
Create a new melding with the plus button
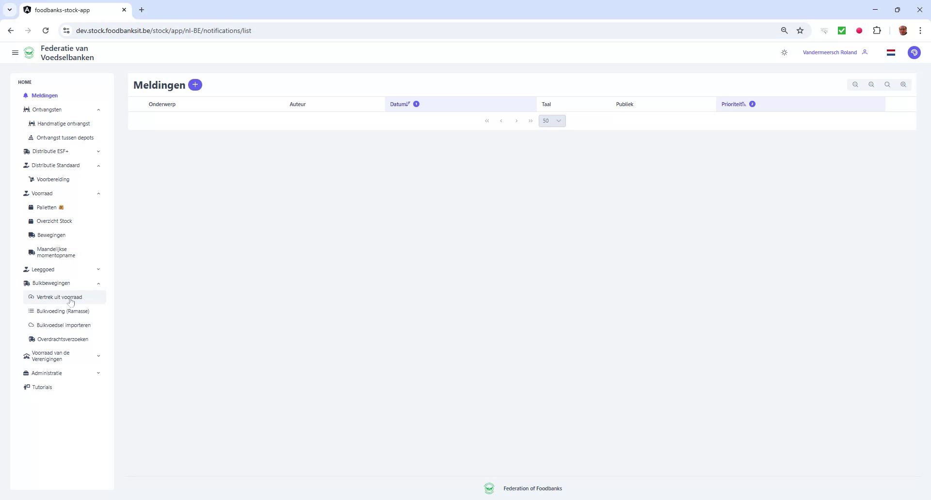click(195, 84)
